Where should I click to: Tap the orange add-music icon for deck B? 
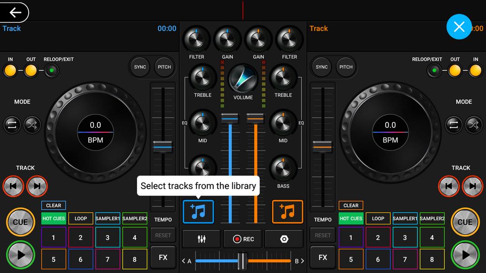click(x=287, y=212)
